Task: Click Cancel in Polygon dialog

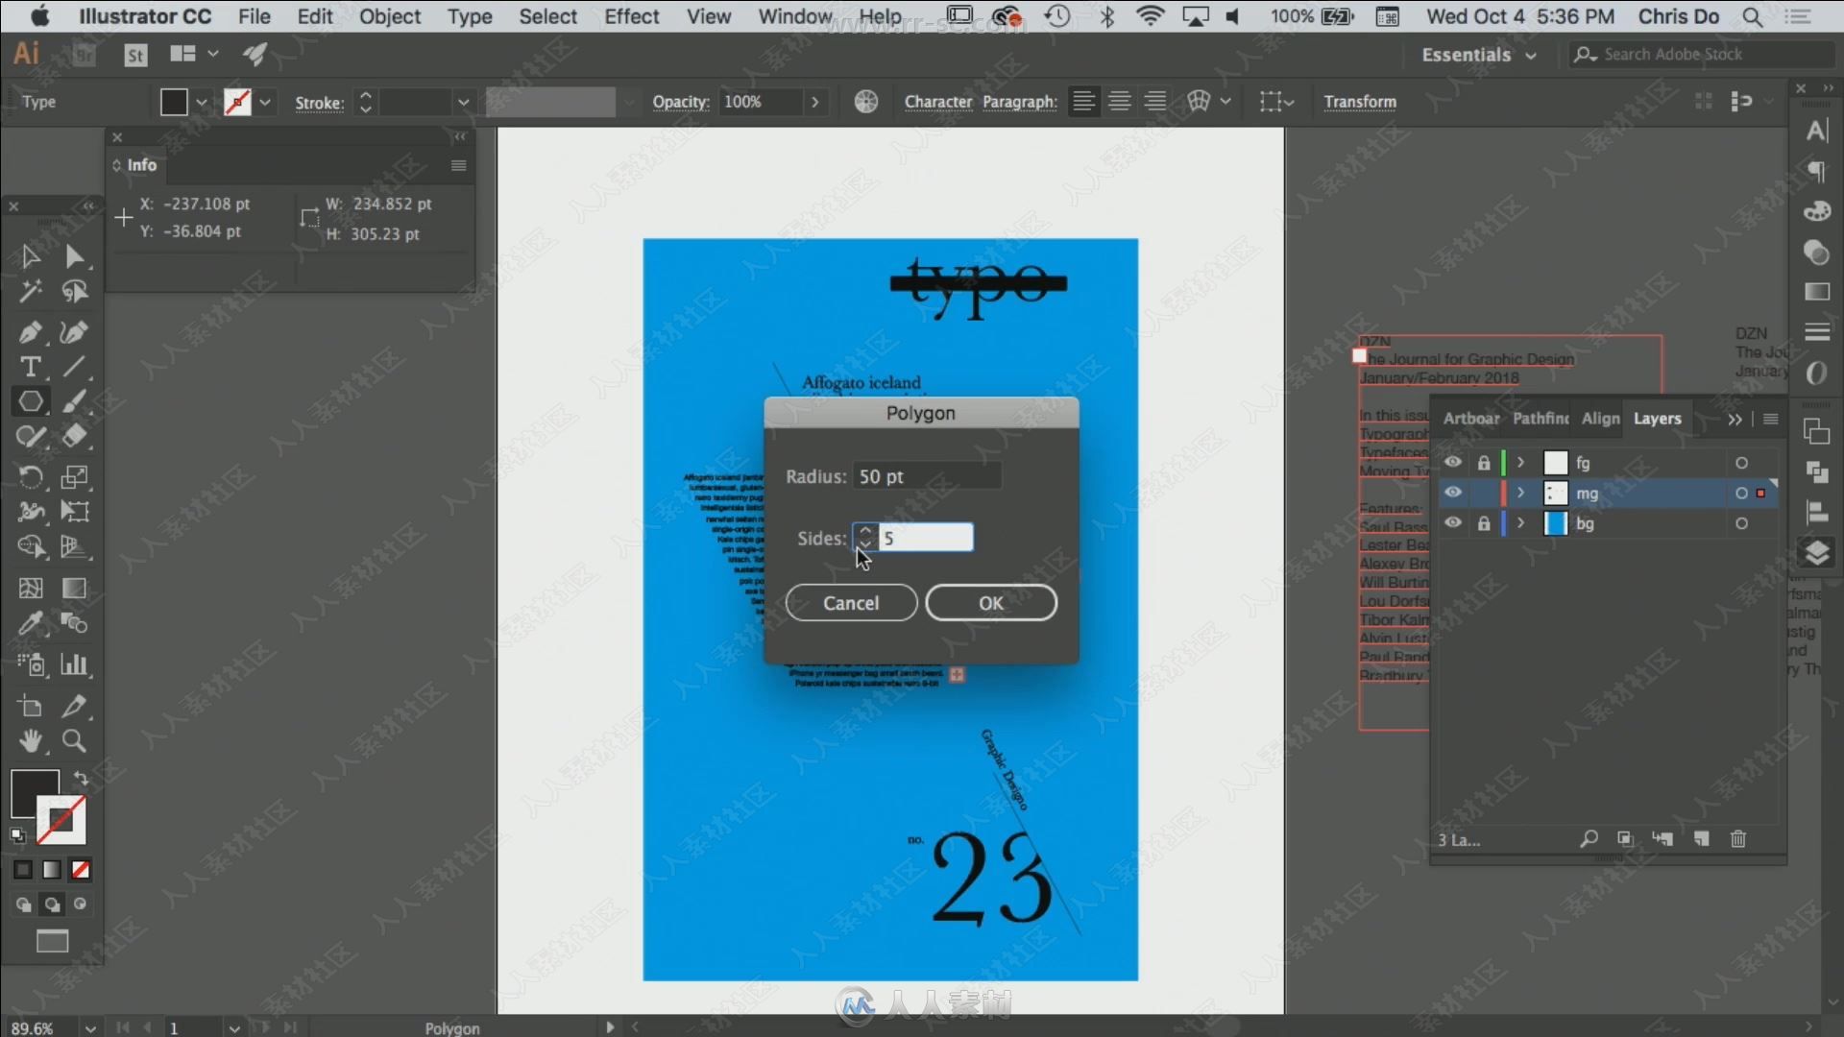Action: 851,601
